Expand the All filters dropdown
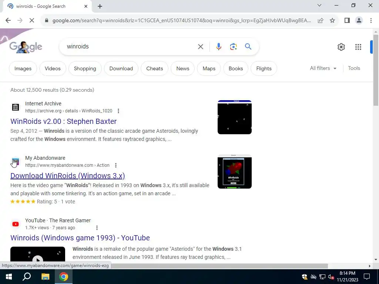 point(323,68)
